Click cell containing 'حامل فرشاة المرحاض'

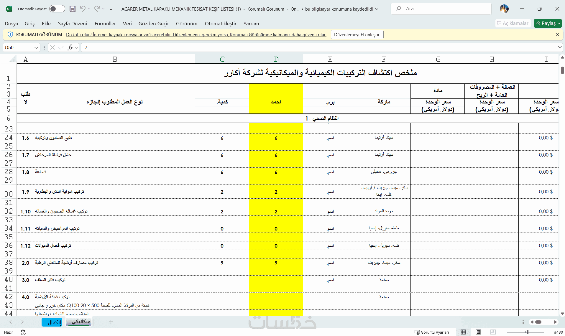(114, 155)
